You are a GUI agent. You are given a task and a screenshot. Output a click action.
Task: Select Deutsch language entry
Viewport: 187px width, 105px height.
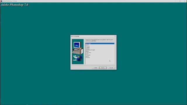coord(87,46)
